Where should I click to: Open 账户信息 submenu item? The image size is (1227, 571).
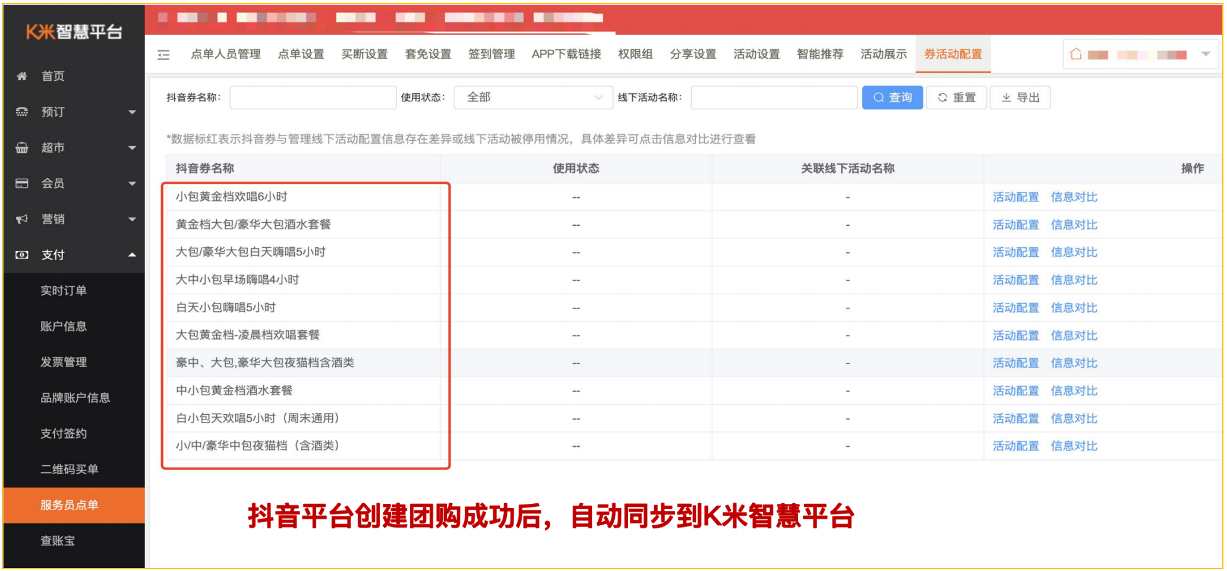[64, 326]
